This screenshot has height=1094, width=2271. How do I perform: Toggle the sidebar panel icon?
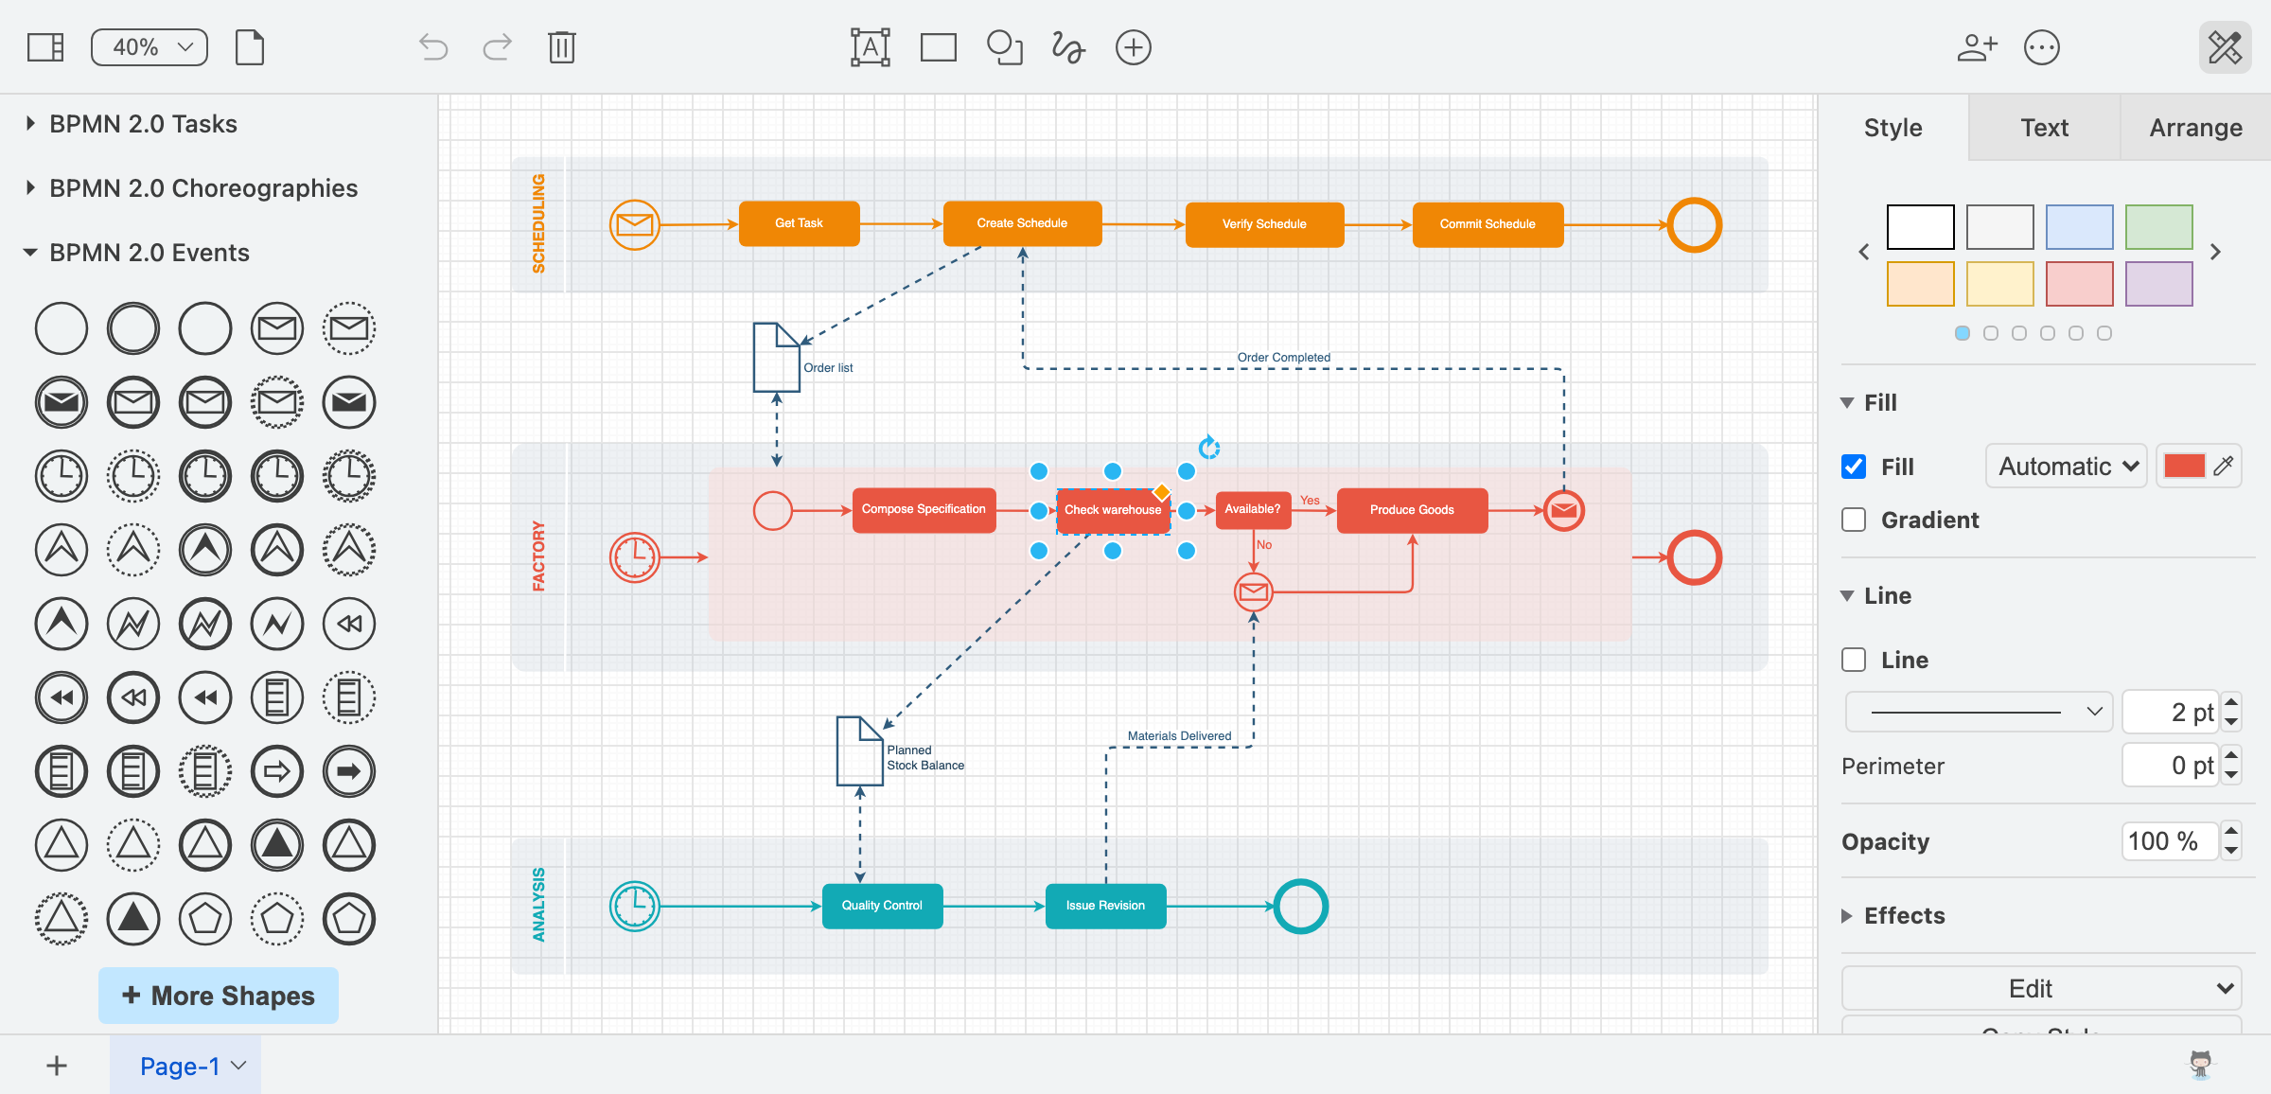[x=45, y=47]
